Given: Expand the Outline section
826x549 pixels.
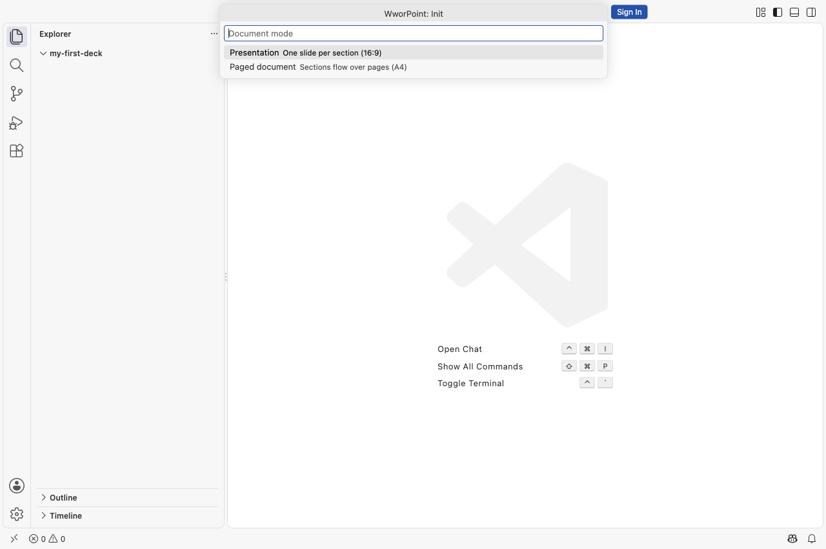Looking at the screenshot, I should (x=128, y=497).
